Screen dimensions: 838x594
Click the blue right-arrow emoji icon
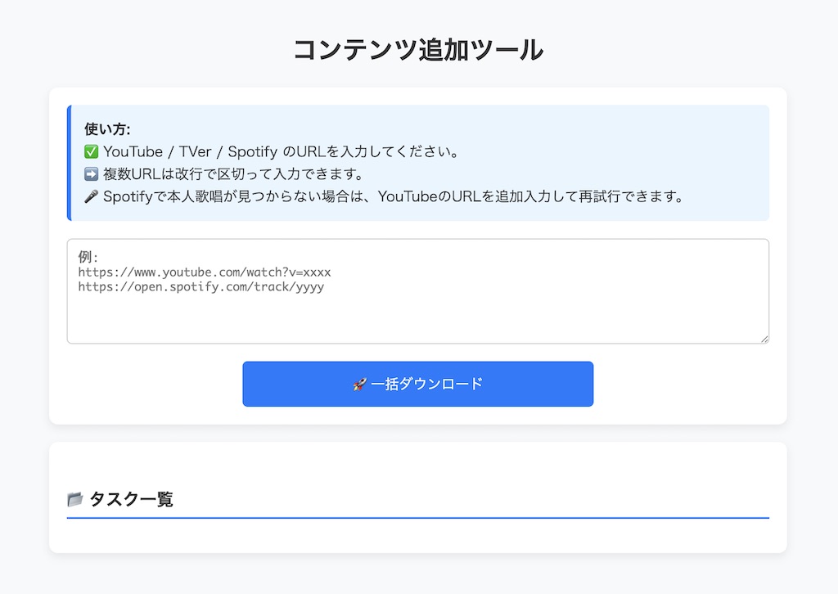(x=91, y=174)
